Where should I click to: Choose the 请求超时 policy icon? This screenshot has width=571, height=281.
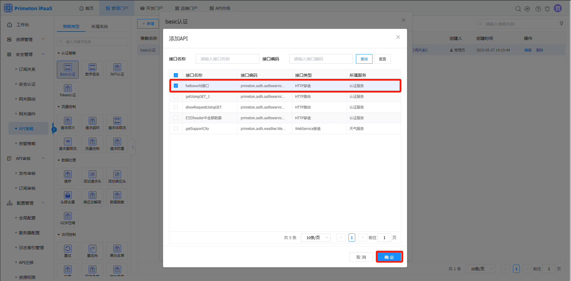[92, 123]
